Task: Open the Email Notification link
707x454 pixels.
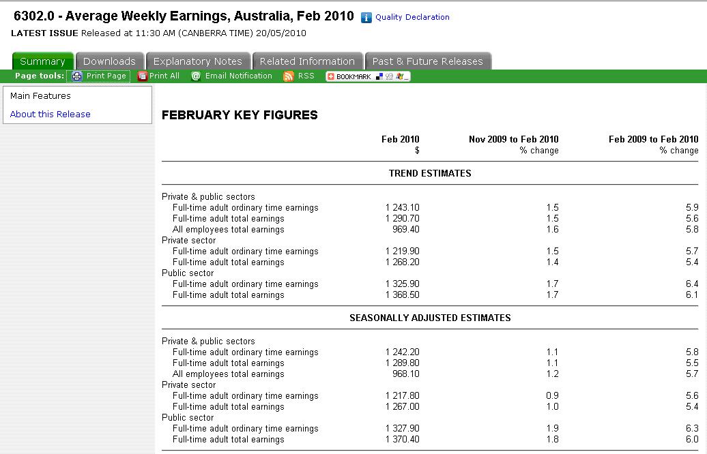Action: click(x=239, y=76)
